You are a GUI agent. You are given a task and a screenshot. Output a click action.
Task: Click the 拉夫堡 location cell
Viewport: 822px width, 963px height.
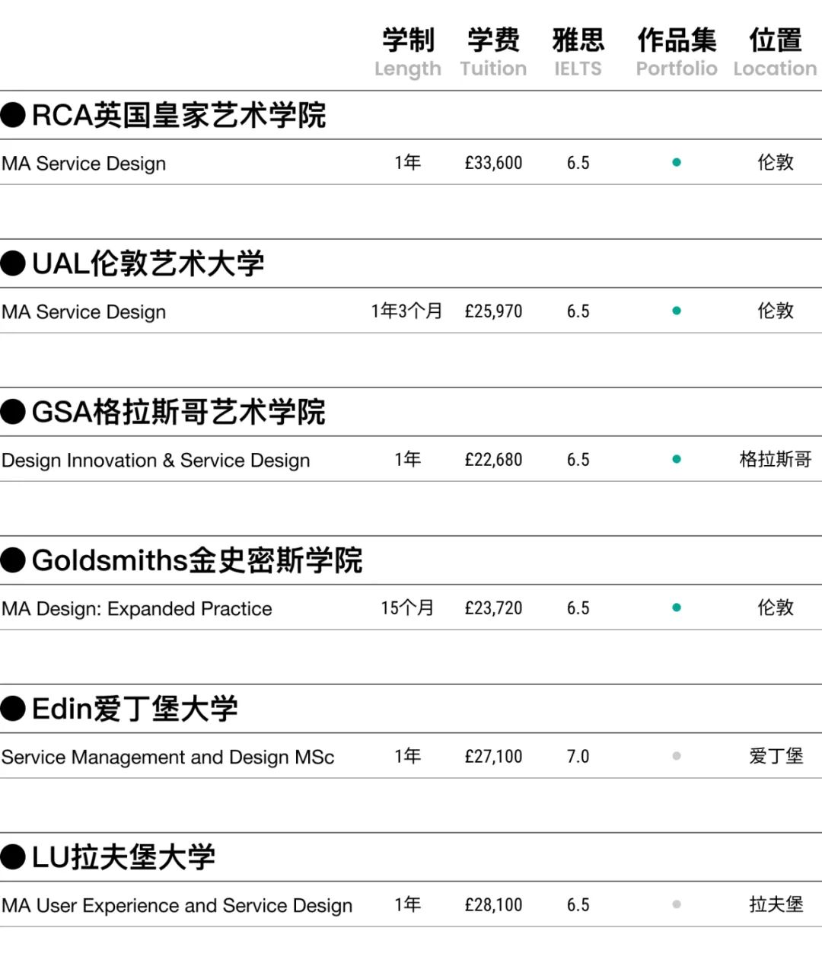pos(776,904)
